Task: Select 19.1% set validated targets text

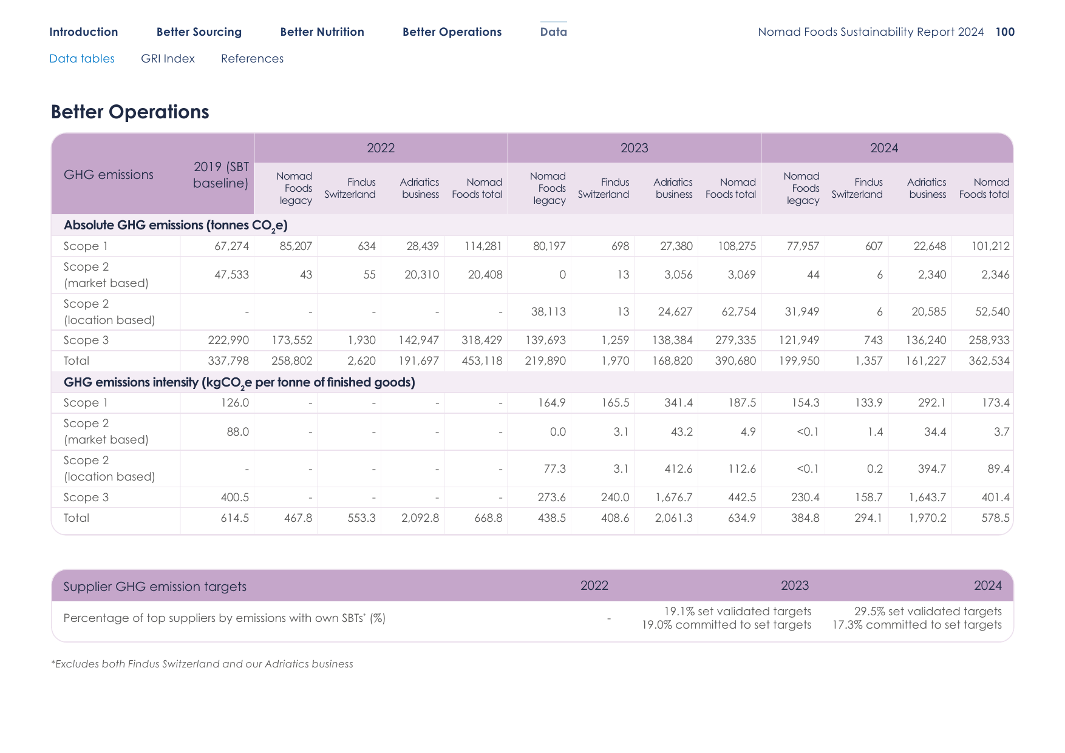Action: [x=738, y=612]
